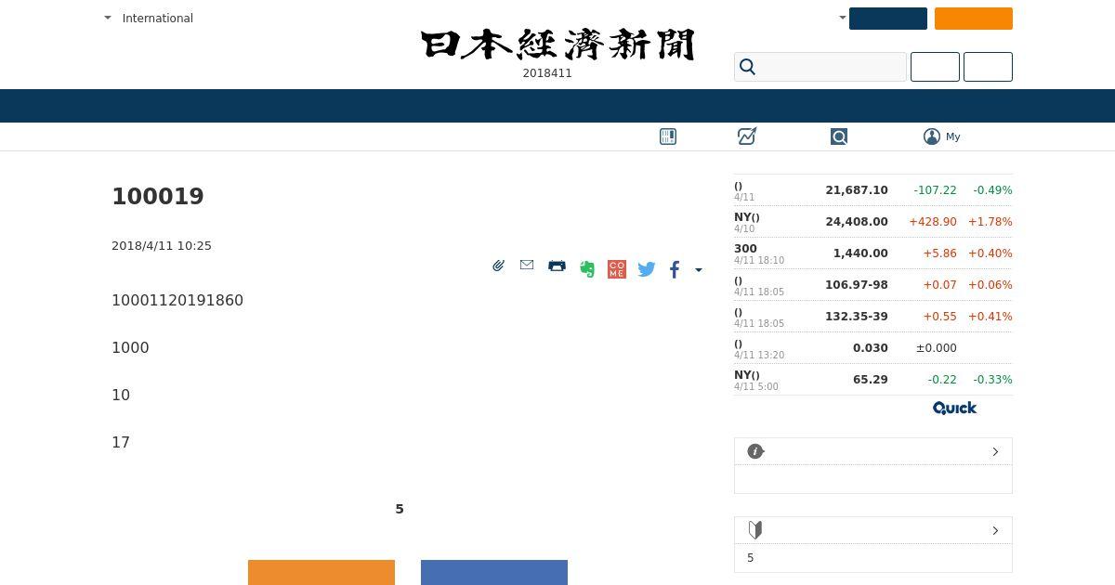Expand more share options arrow
The width and height of the screenshot is (1115, 585).
coord(699,270)
